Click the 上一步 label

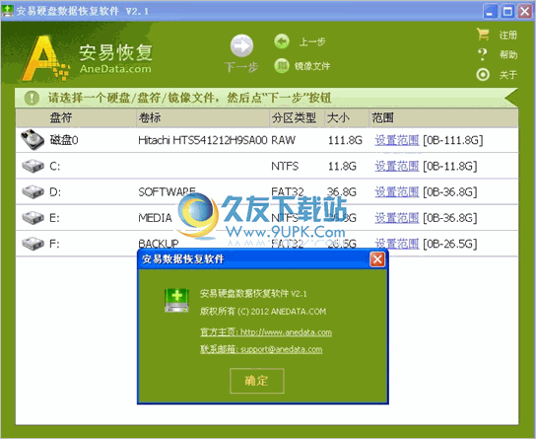pos(312,42)
